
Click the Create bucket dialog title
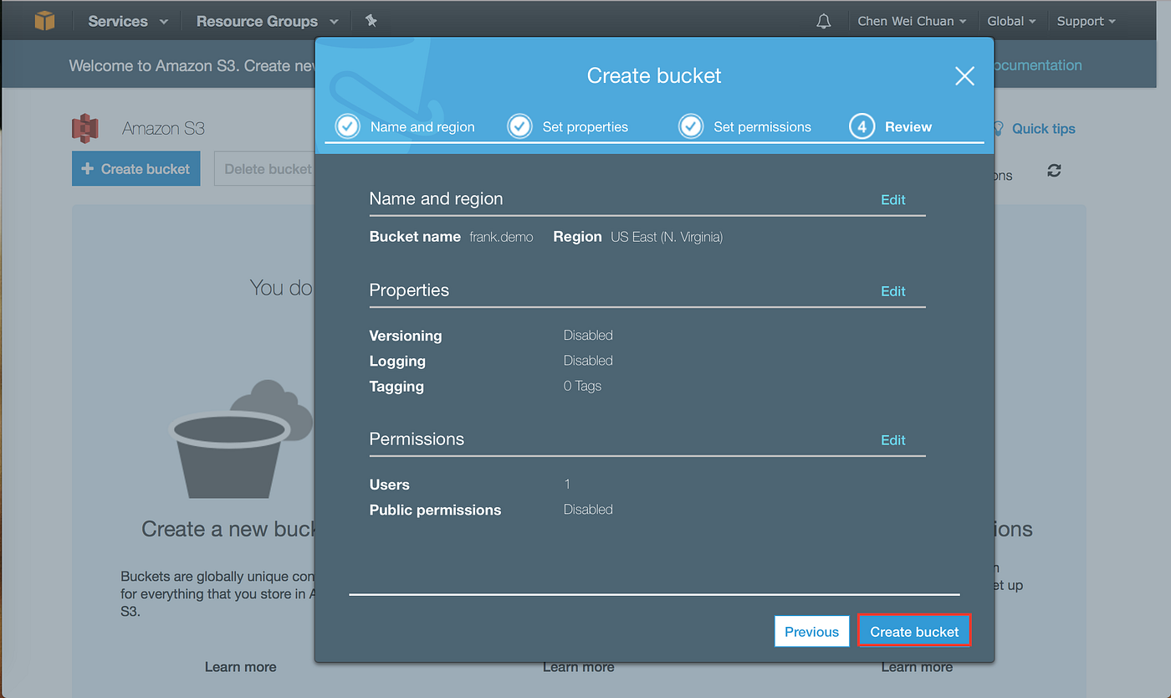tap(654, 76)
